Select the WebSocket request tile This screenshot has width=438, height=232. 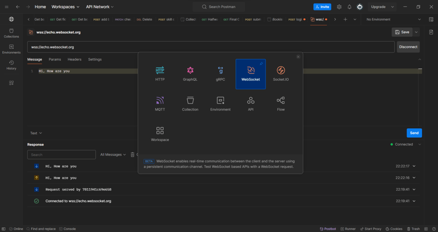point(251,74)
